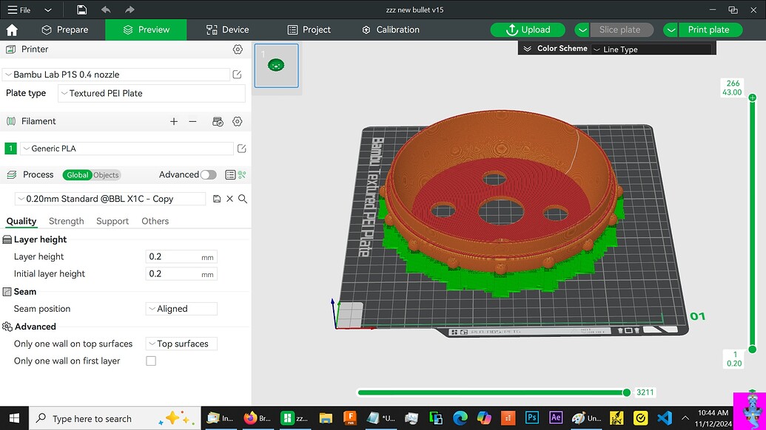The height and width of the screenshot is (430, 766).
Task: Click the horizontal move slider handle
Action: (626, 392)
